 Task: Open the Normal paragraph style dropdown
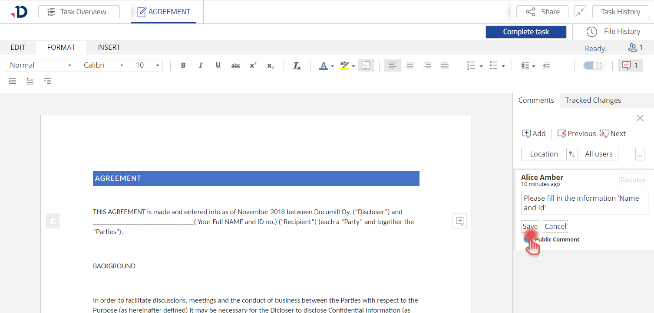coord(40,65)
